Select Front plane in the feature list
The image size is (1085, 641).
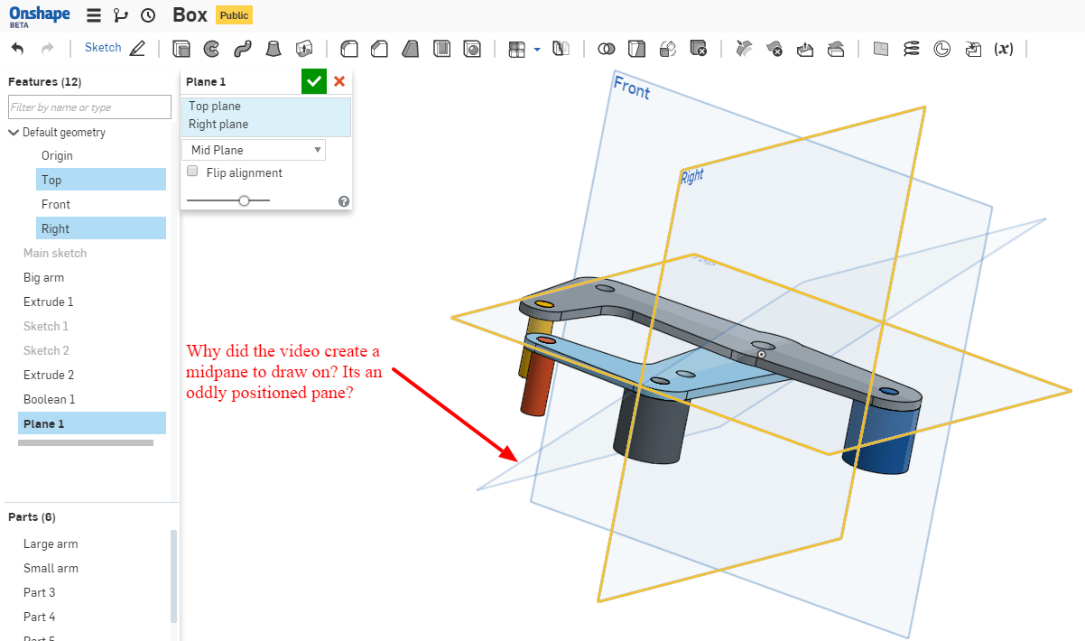pyautogui.click(x=56, y=204)
